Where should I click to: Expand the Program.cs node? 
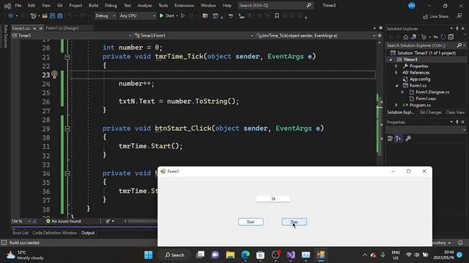point(396,105)
